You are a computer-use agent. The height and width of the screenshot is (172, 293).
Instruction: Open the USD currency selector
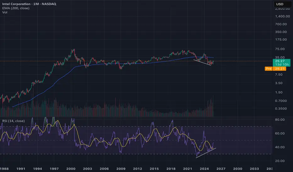[283, 4]
